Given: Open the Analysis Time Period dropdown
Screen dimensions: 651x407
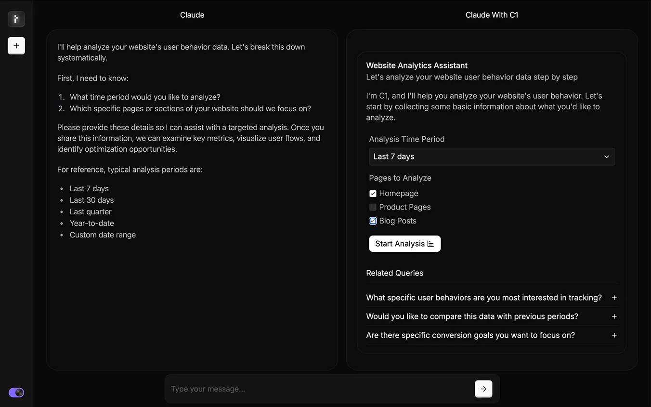Looking at the screenshot, I should pos(492,157).
